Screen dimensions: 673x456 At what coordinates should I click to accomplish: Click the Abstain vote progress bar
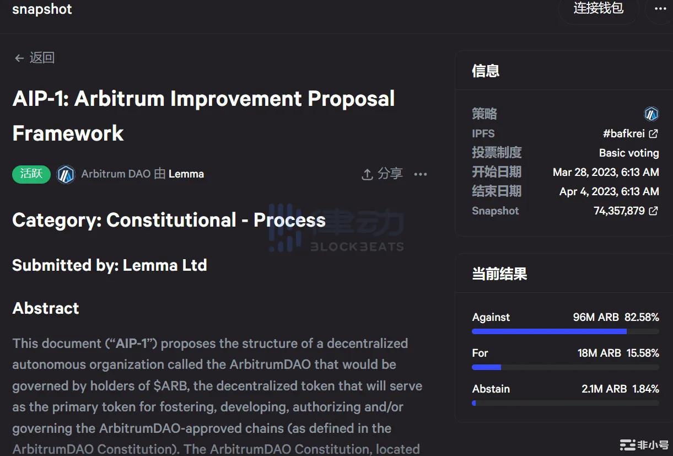(565, 403)
